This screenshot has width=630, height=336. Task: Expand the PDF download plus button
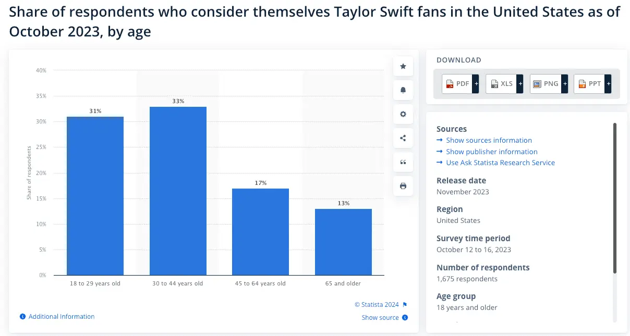476,84
